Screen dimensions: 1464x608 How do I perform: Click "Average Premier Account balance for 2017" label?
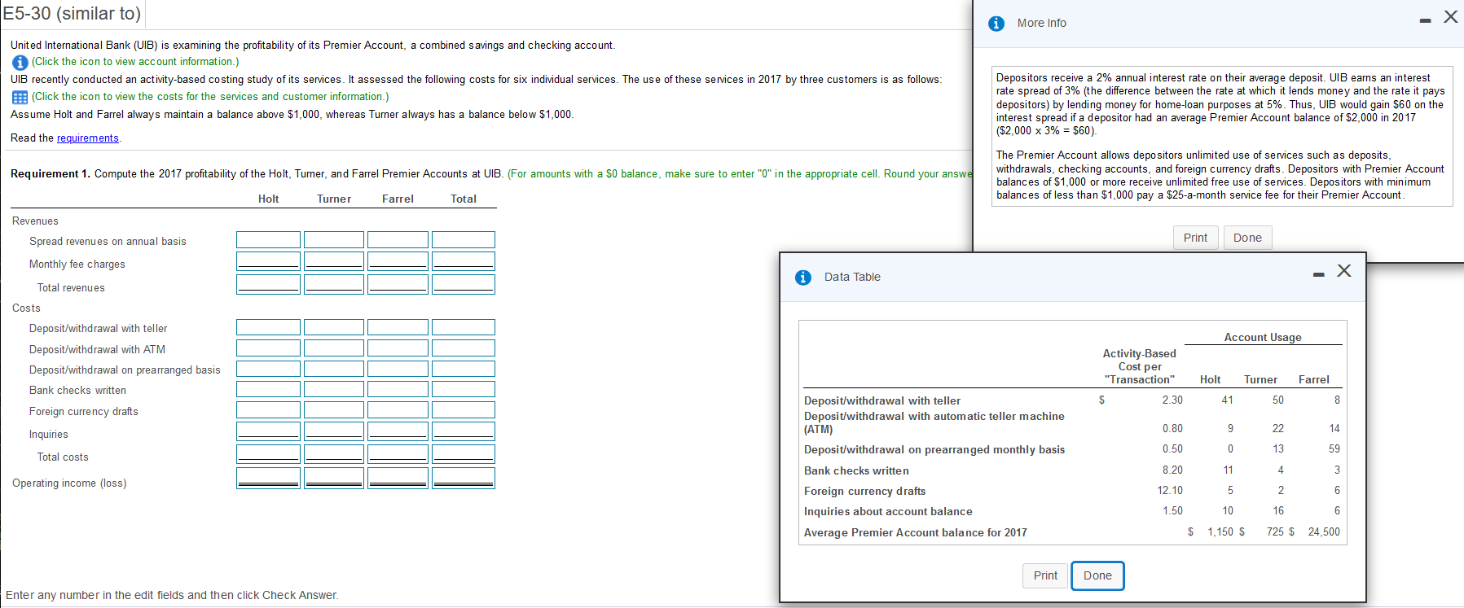[916, 532]
